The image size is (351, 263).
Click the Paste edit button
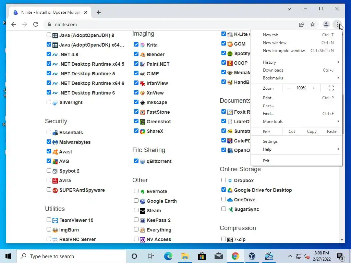(x=331, y=131)
